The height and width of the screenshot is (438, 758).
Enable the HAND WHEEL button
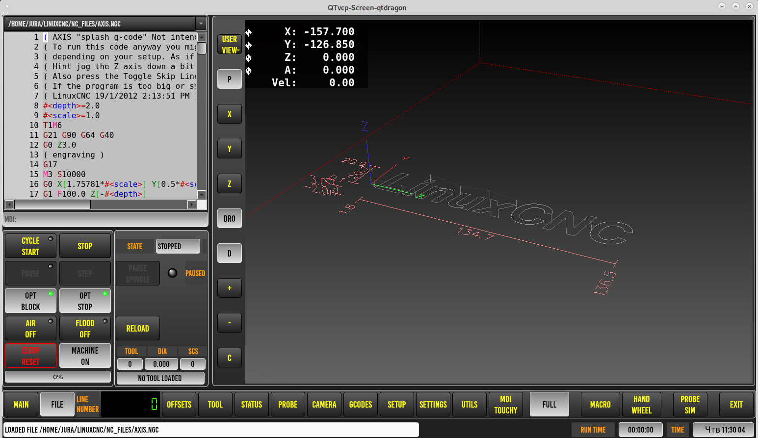click(x=642, y=405)
